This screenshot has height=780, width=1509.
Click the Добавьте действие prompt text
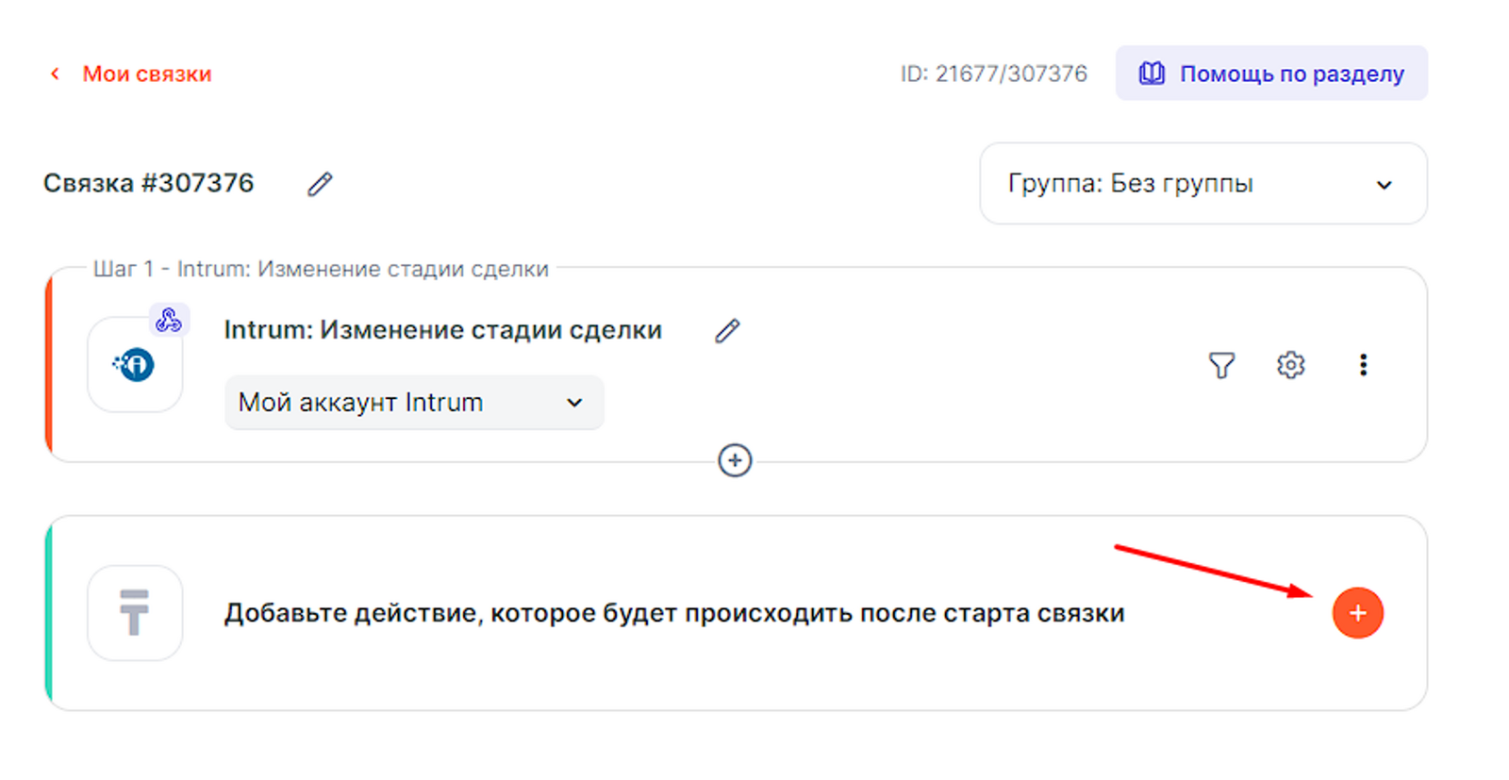click(673, 613)
